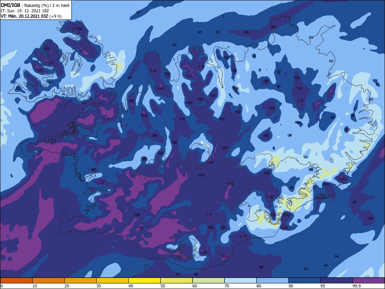Click the '93' humidity value on the map
The image size is (385, 289).
pyautogui.click(x=18, y=89)
